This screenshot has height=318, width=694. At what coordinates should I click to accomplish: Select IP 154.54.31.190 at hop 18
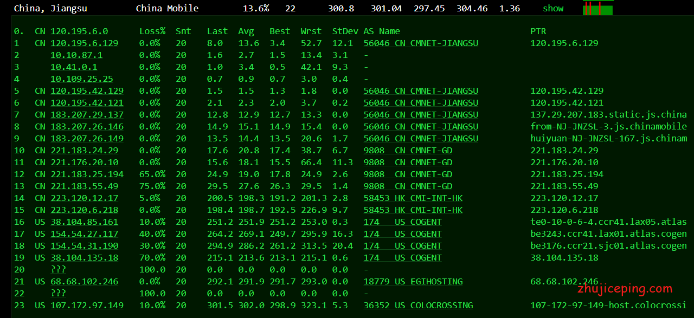[x=84, y=246]
